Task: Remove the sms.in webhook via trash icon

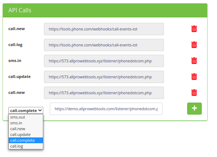Action: click(194, 61)
